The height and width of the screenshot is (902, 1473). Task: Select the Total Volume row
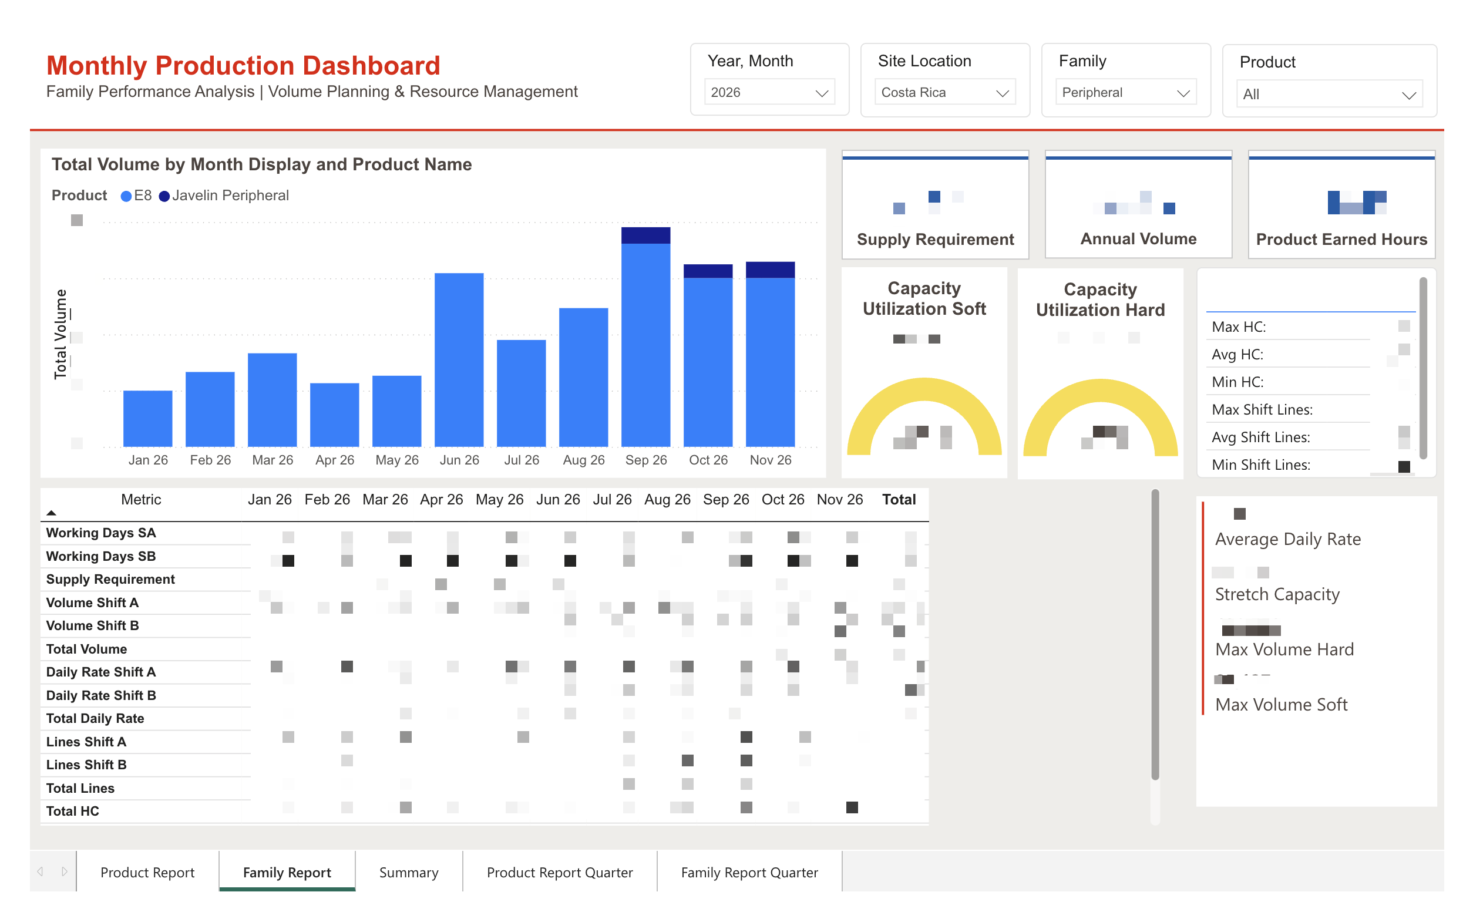tap(484, 649)
